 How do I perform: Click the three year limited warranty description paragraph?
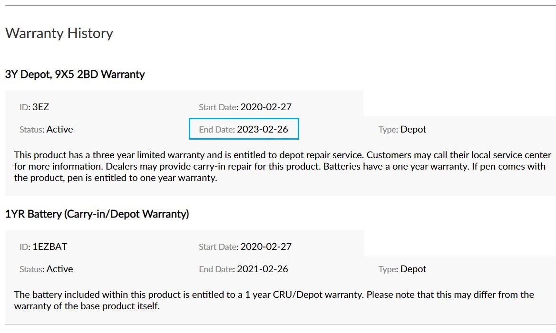coord(283,166)
